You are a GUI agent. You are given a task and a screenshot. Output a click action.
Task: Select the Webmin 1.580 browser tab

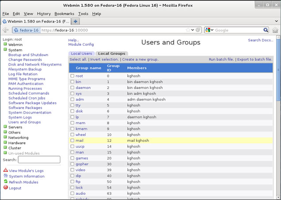tap(36, 22)
